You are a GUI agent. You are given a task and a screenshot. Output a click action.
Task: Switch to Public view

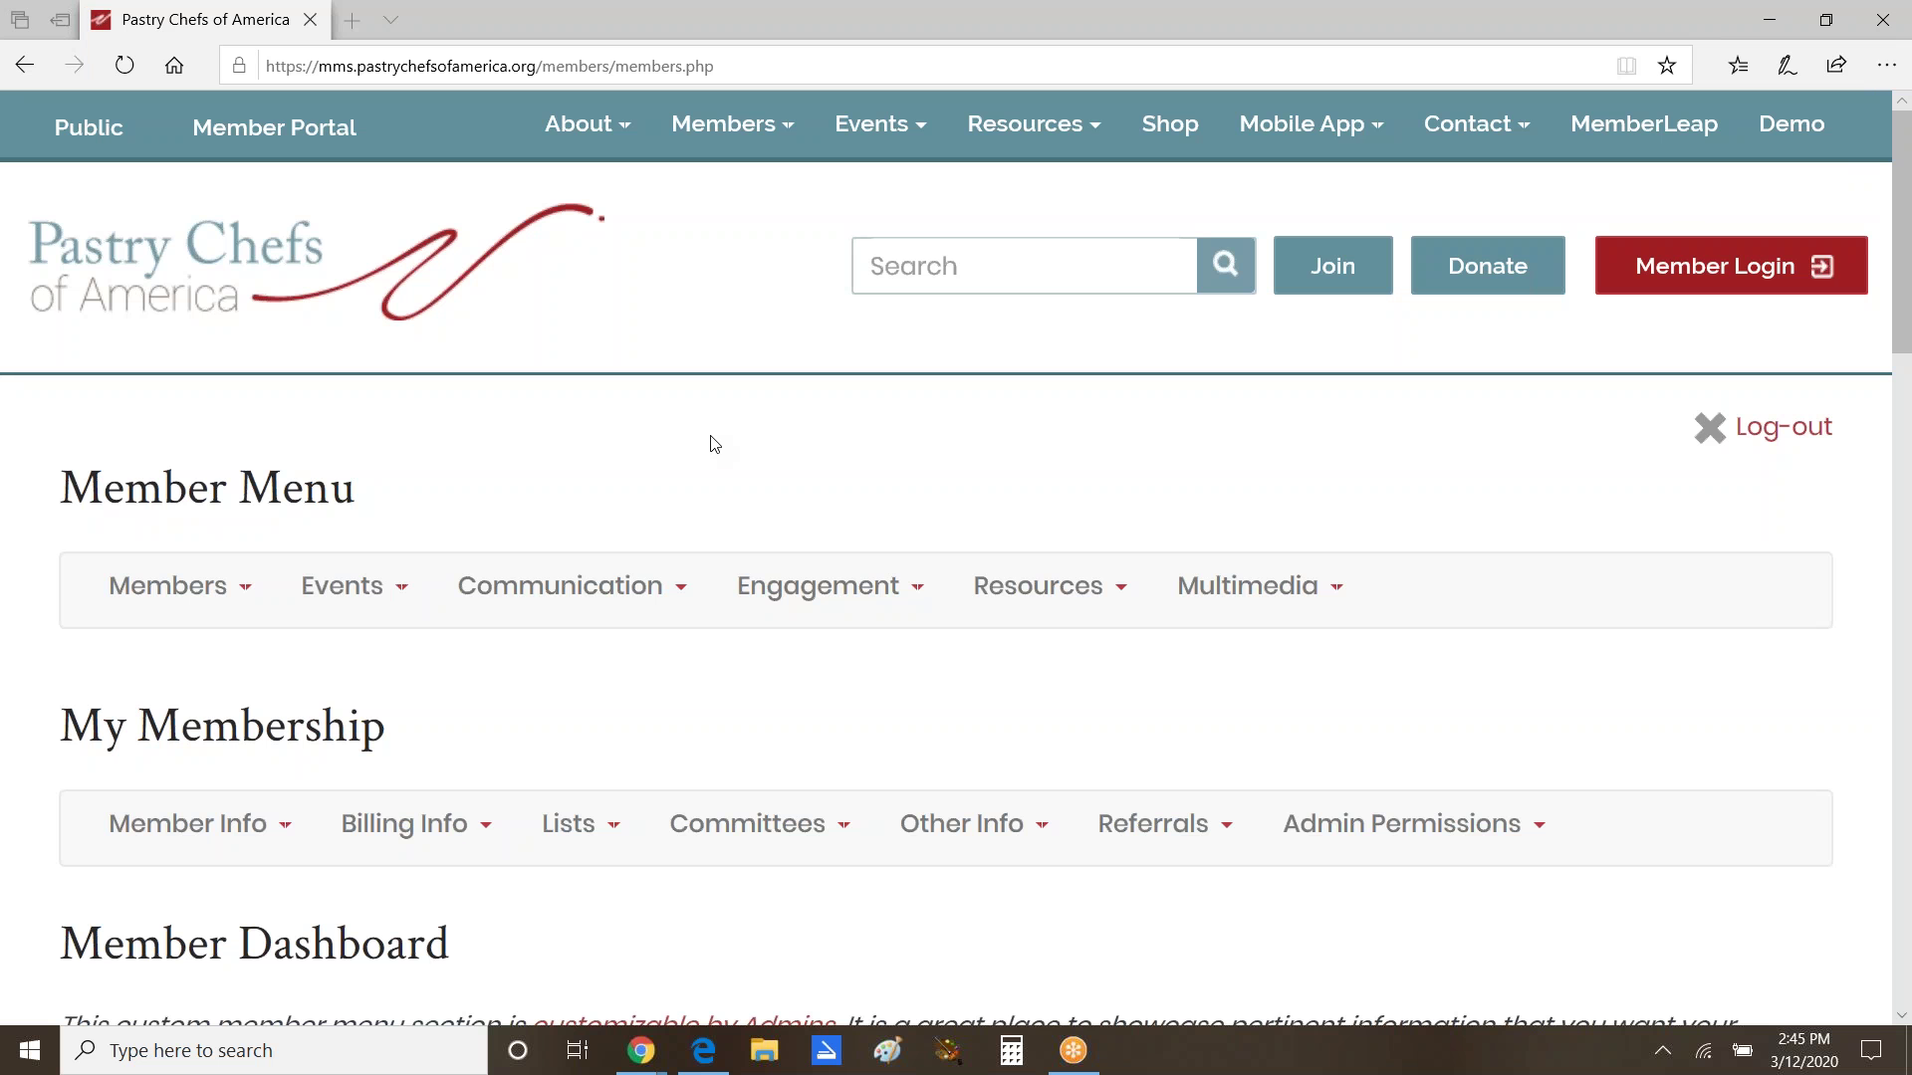89,127
